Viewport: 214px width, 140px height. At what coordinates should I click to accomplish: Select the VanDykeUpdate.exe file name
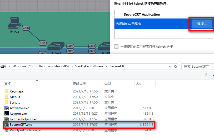[x=25, y=130]
